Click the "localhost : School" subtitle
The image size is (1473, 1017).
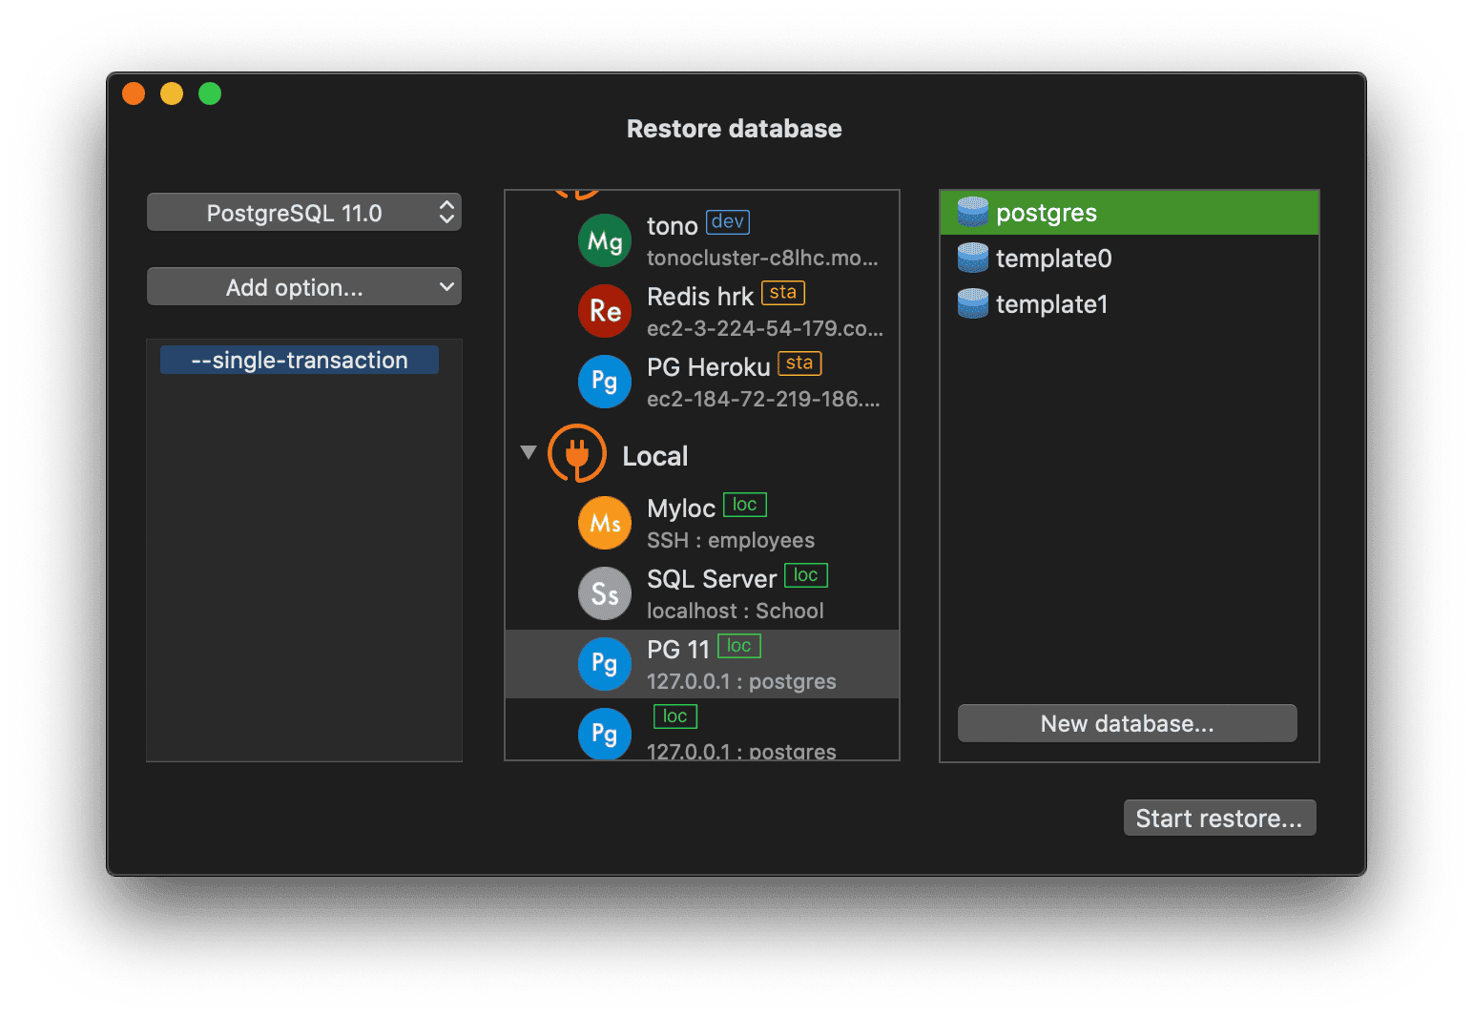[x=736, y=611]
